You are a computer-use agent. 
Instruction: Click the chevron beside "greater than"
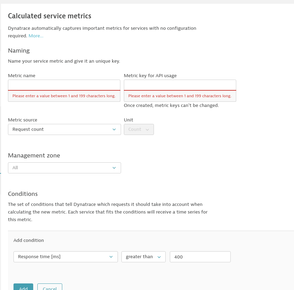(159, 257)
